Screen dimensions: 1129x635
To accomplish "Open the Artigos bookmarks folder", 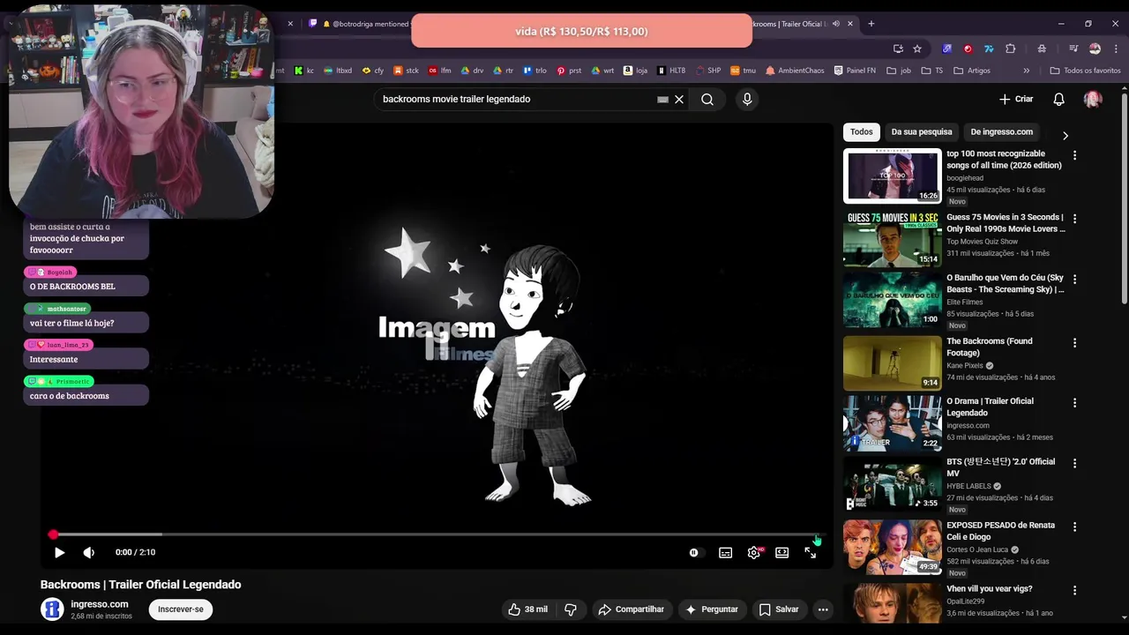I will coord(971,71).
